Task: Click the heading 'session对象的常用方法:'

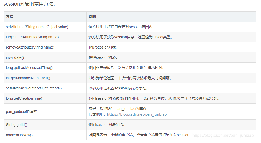Action: click(x=29, y=4)
